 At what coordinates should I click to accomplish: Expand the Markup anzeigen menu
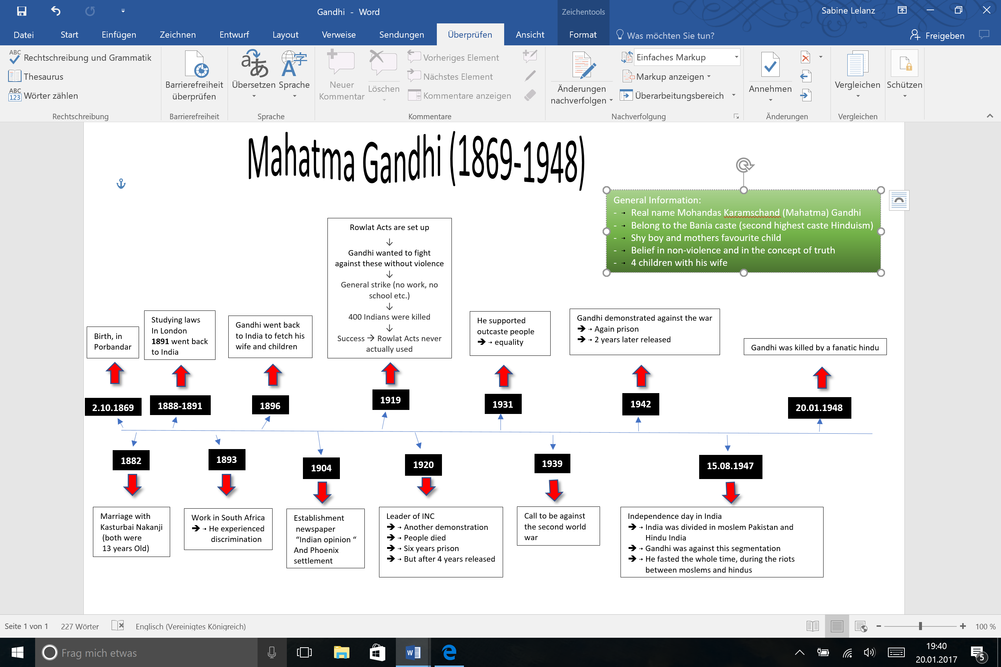coord(670,76)
